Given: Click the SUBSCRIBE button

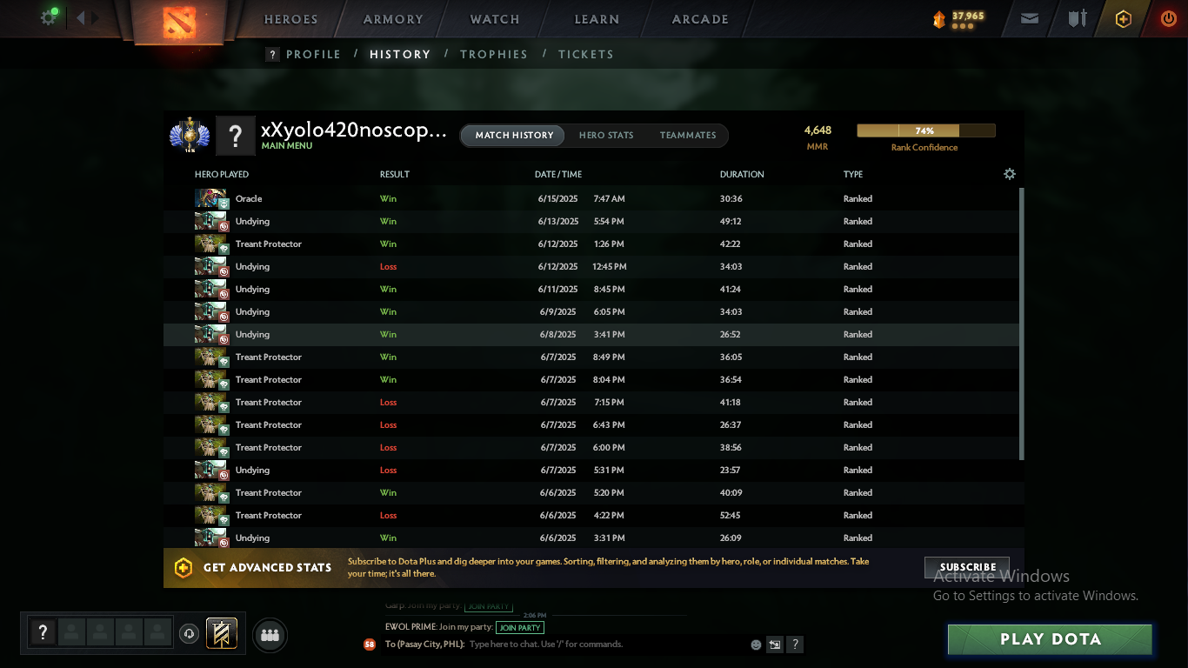Looking at the screenshot, I should click(x=967, y=567).
